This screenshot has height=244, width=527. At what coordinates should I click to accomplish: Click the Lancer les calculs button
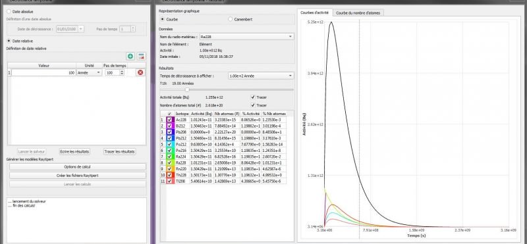click(77, 184)
